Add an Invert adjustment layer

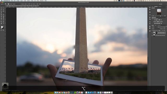click(x=155, y=23)
